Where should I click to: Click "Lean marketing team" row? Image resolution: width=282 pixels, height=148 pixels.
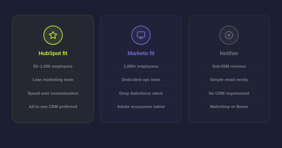pyautogui.click(x=53, y=80)
